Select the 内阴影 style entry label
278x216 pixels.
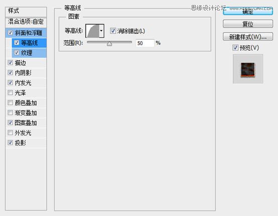tap(23, 73)
